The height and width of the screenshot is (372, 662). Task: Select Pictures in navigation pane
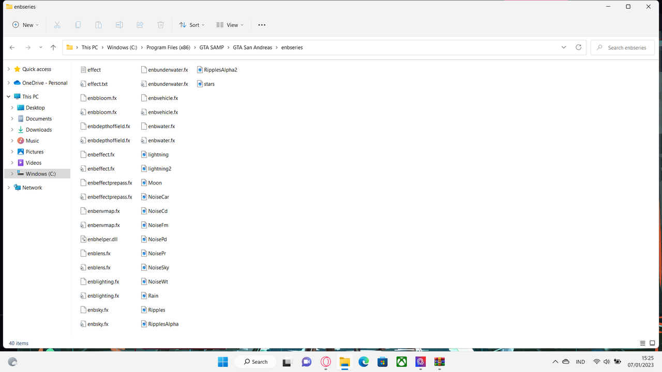point(35,152)
